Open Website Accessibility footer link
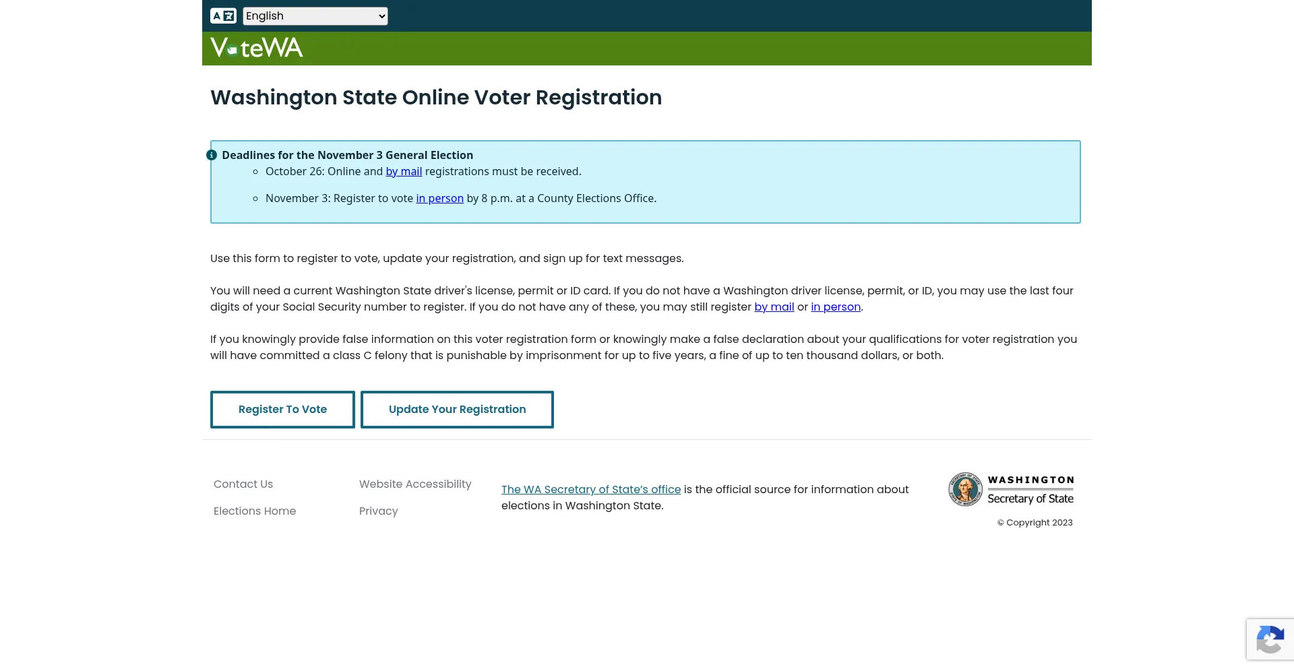Image resolution: width=1294 pixels, height=669 pixels. (415, 484)
